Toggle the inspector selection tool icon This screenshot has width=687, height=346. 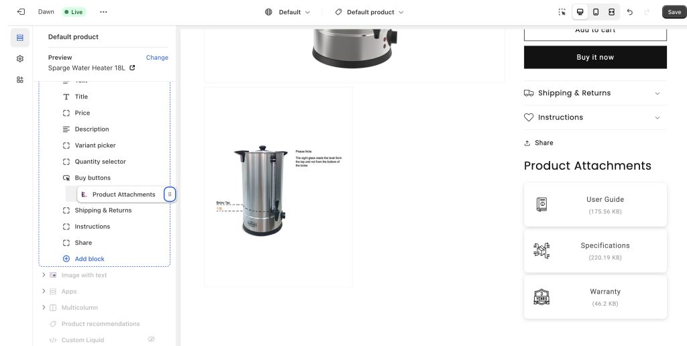coord(562,12)
